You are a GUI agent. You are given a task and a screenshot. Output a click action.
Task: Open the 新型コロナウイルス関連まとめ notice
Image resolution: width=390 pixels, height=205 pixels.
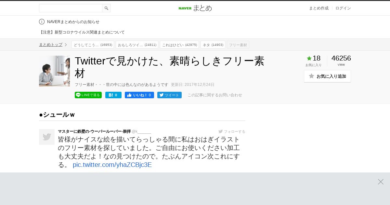[82, 32]
